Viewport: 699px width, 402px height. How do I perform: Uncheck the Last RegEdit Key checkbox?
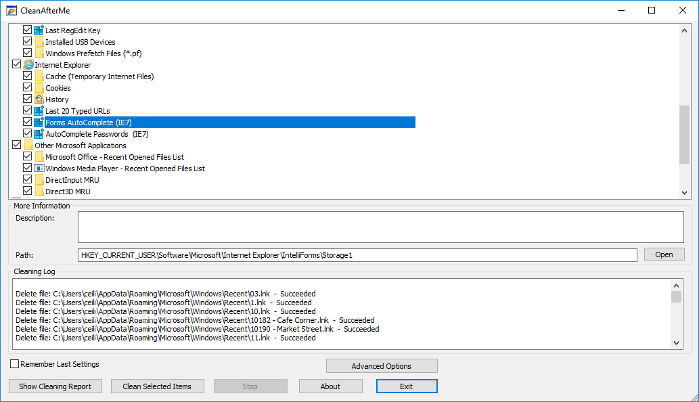coord(27,30)
